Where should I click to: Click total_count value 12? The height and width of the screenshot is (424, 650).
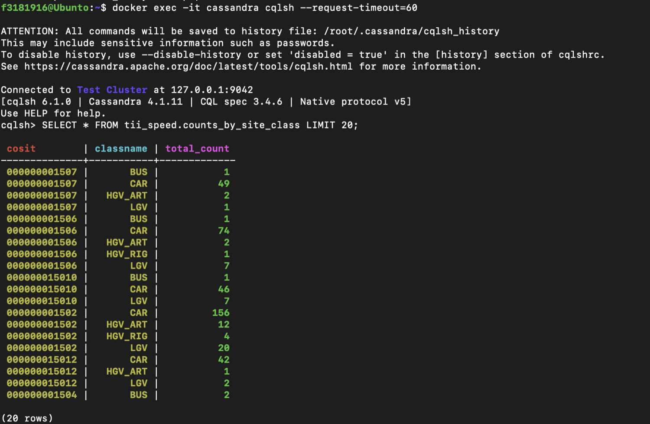click(x=224, y=324)
